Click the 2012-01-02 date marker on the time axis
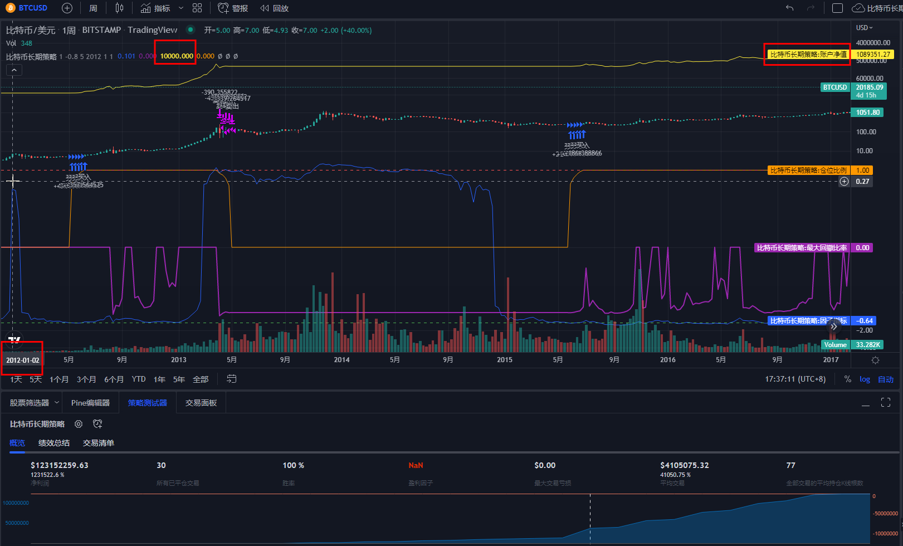The image size is (903, 546). 23,360
